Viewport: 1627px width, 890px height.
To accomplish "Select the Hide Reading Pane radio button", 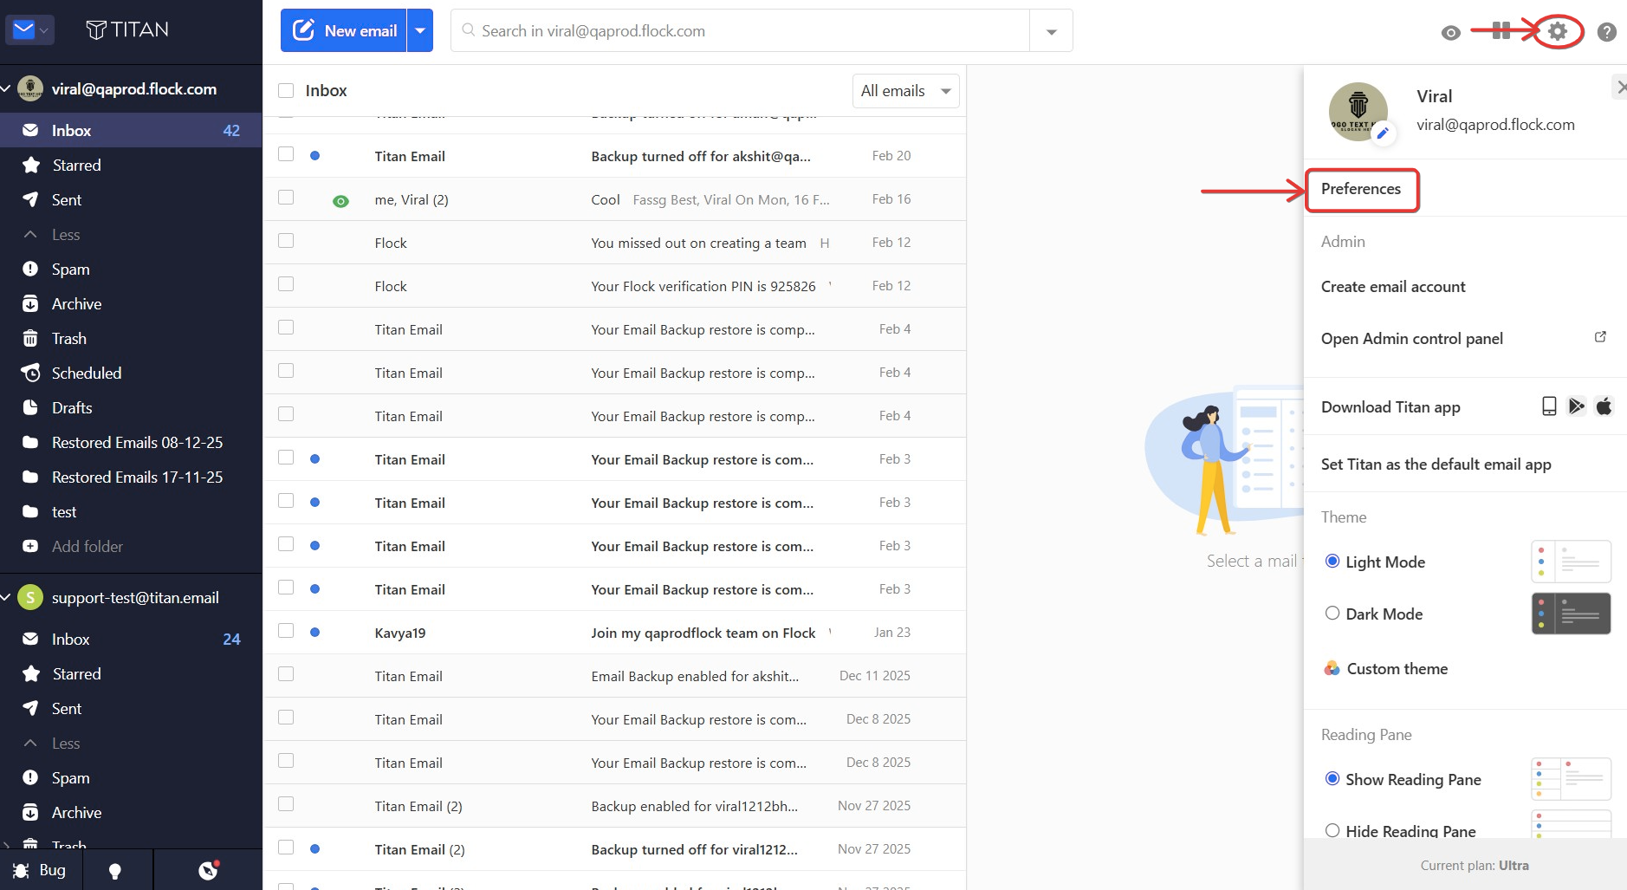I will click(x=1332, y=830).
